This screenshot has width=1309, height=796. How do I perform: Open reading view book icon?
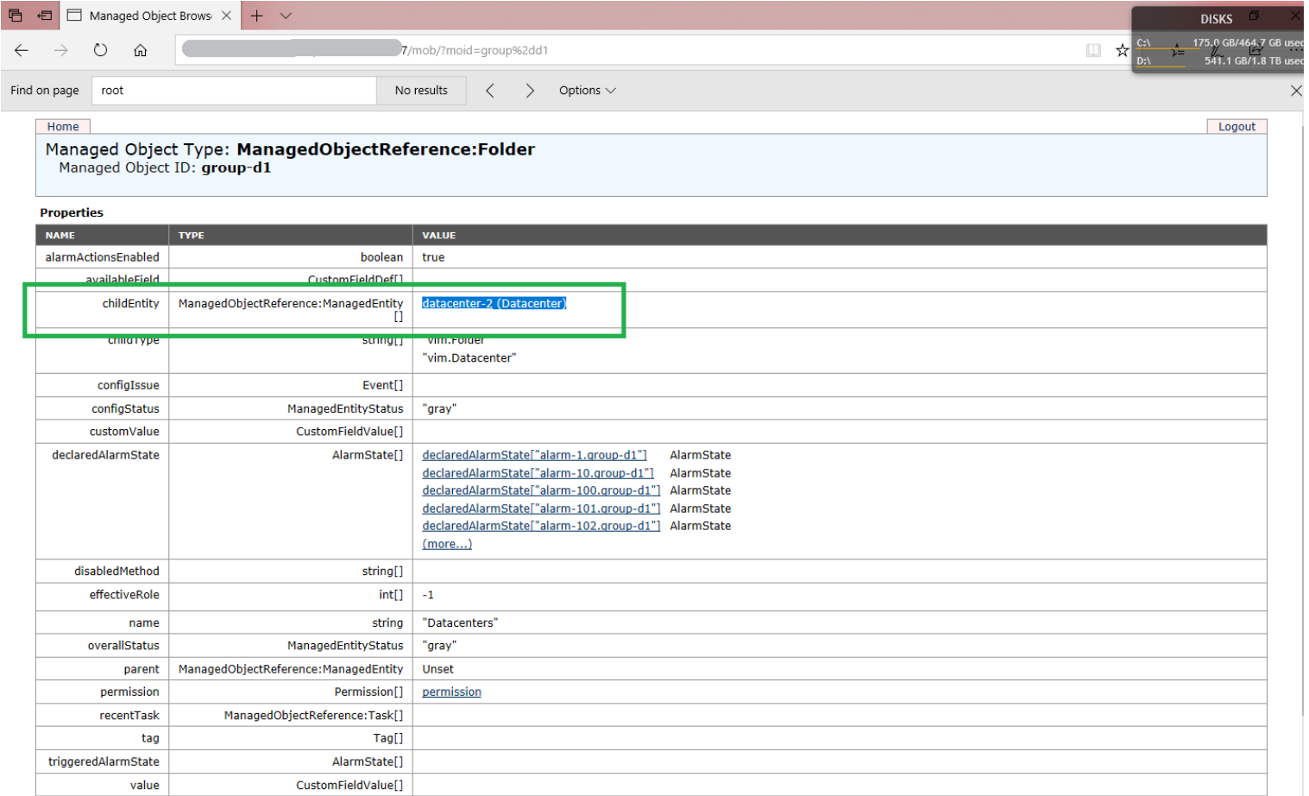(x=1093, y=50)
